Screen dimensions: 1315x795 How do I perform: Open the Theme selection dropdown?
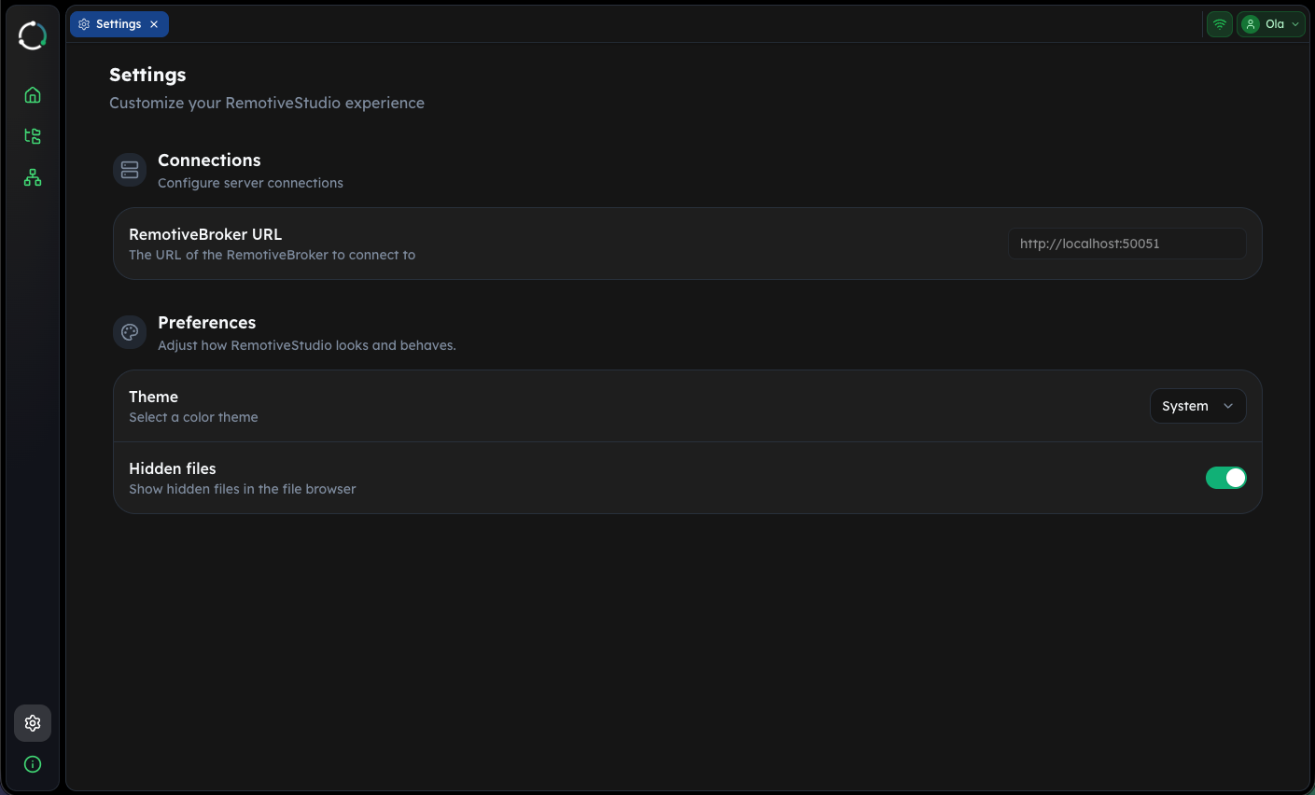pyautogui.click(x=1197, y=406)
